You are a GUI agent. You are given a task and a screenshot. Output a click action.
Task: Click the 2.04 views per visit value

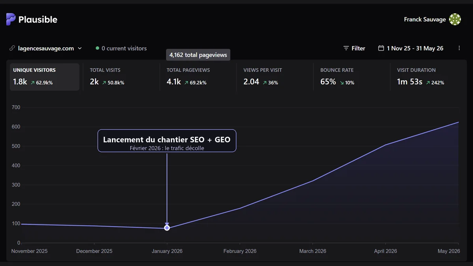tap(251, 82)
